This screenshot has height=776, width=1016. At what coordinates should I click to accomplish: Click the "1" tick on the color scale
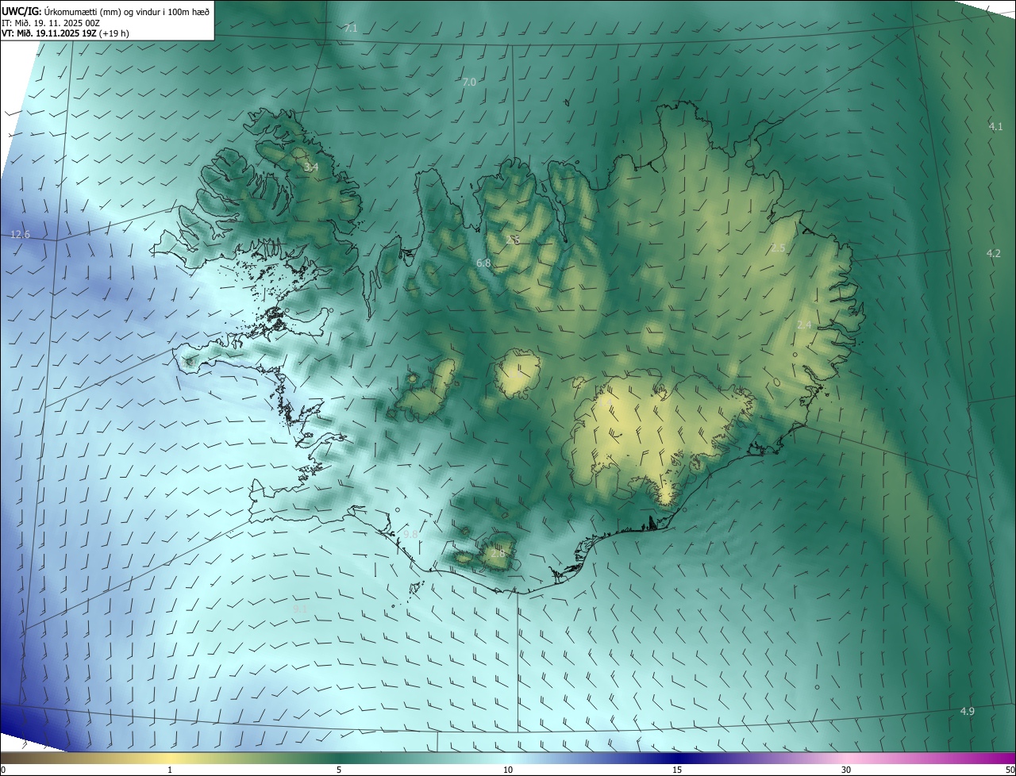[170, 770]
